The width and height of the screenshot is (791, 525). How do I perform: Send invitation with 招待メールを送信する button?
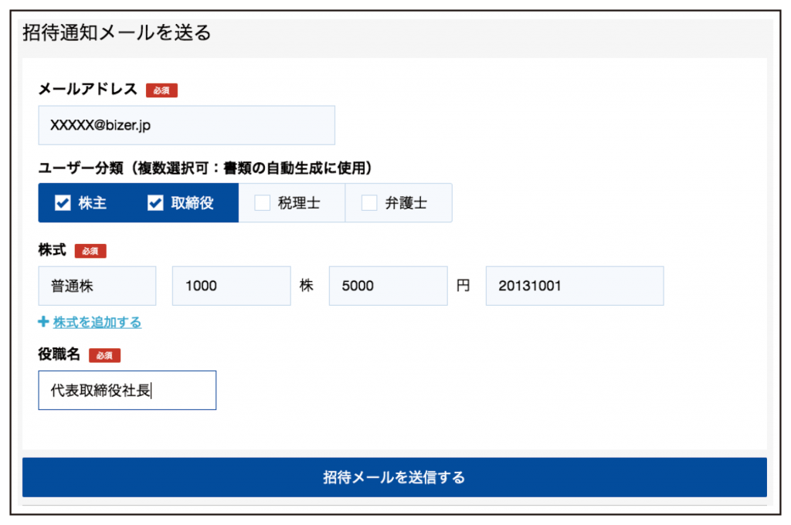395,477
